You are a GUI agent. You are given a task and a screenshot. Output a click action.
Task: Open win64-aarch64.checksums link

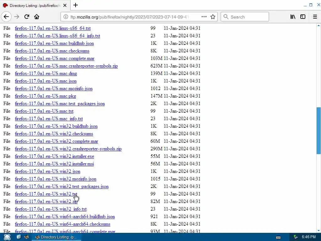click(62, 224)
